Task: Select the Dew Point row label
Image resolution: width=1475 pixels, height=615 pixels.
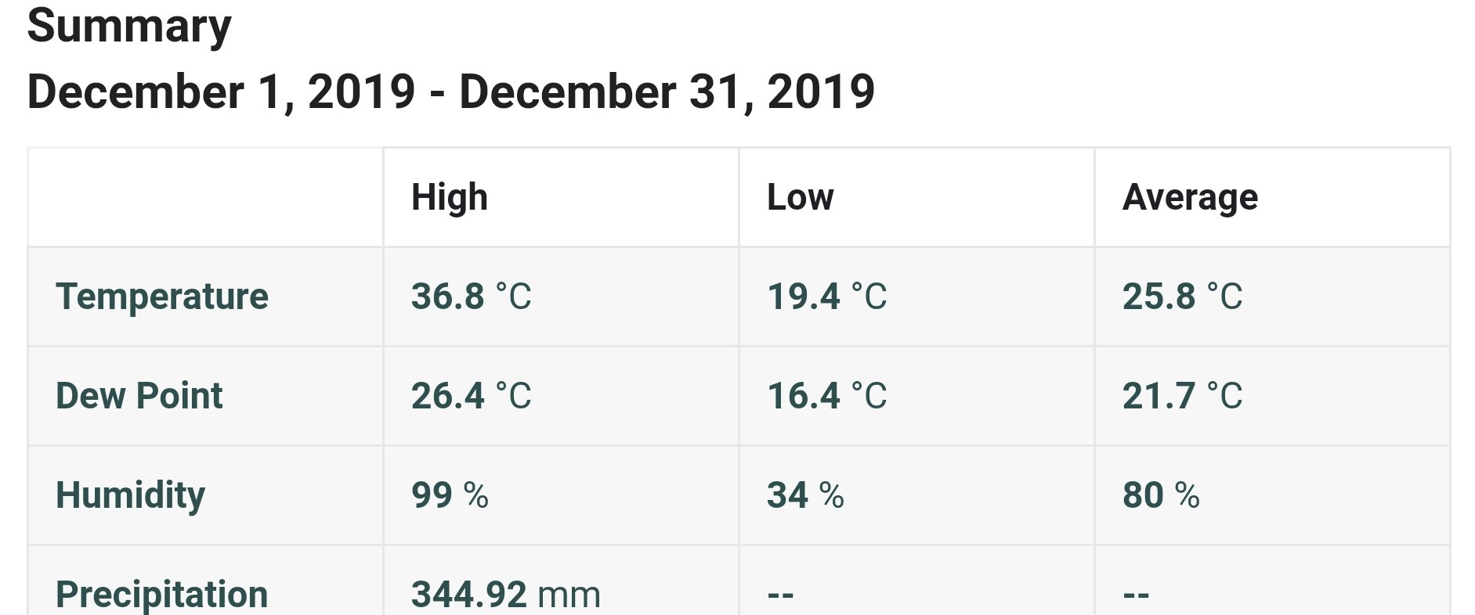Action: tap(139, 396)
